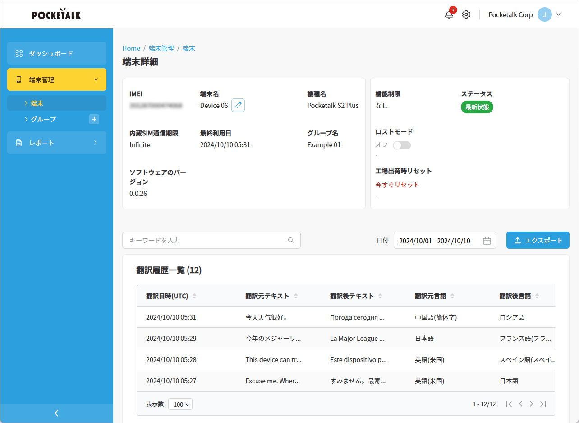Open the date range field 2024/10/01 - 2024/10/10
579x423 pixels.
pyautogui.click(x=445, y=241)
